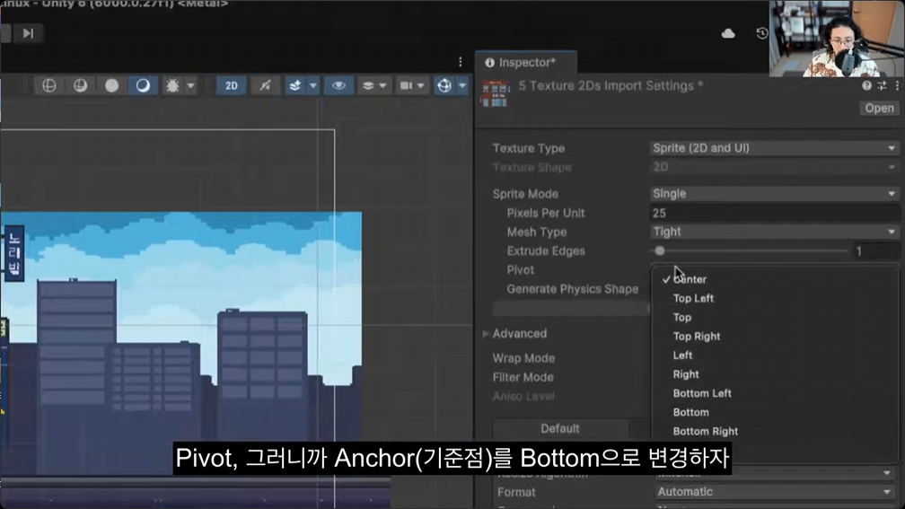The image size is (905, 509).
Task: Set pivot to Bottom
Action: click(x=773, y=413)
